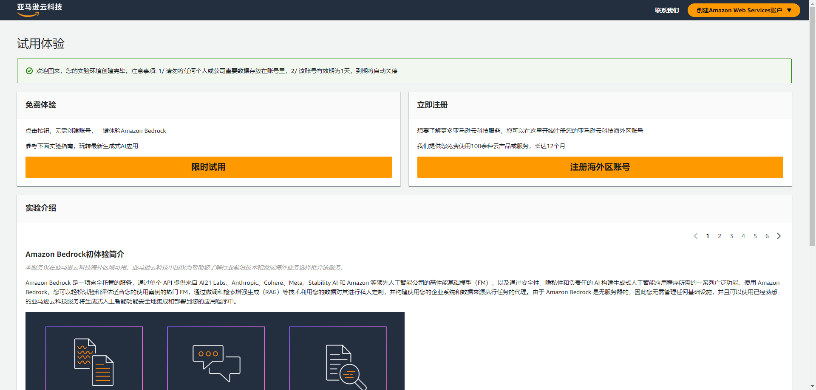Image resolution: width=816 pixels, height=390 pixels.
Task: Select pagination page 3
Action: point(731,236)
